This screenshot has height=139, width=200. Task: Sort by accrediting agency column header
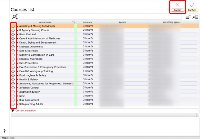point(172,22)
